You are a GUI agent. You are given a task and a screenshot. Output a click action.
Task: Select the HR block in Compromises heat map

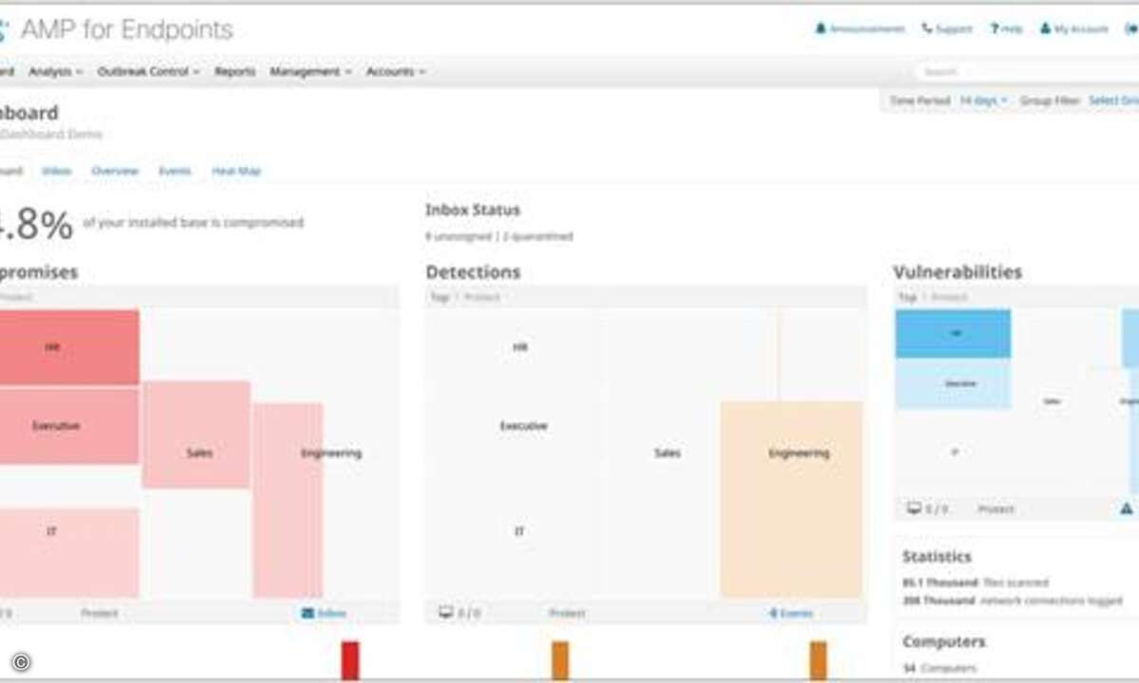click(x=69, y=347)
